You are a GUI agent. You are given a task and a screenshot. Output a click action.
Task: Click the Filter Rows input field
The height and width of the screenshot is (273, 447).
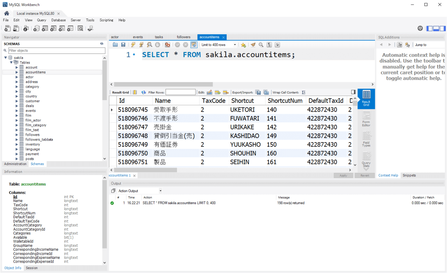coord(181,92)
